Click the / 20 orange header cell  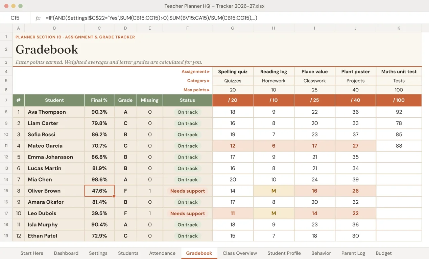point(233,100)
